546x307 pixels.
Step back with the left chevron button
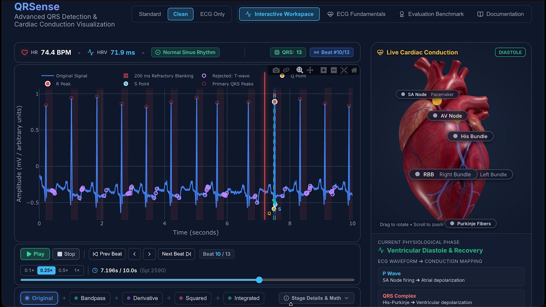pos(134,254)
